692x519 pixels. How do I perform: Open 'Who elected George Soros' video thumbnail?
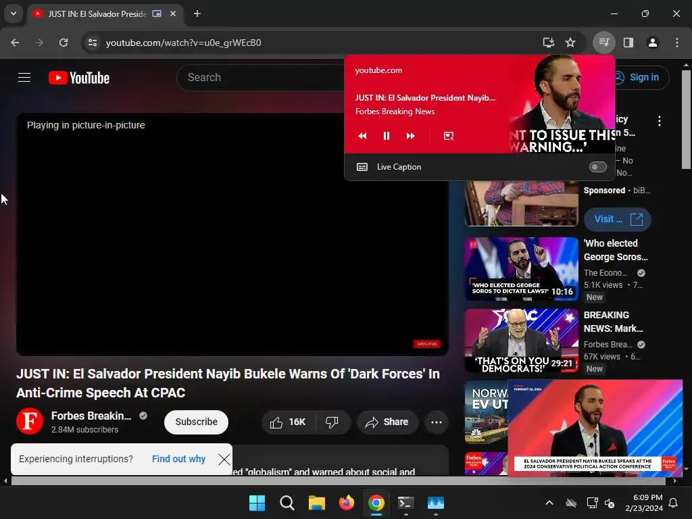point(521,269)
